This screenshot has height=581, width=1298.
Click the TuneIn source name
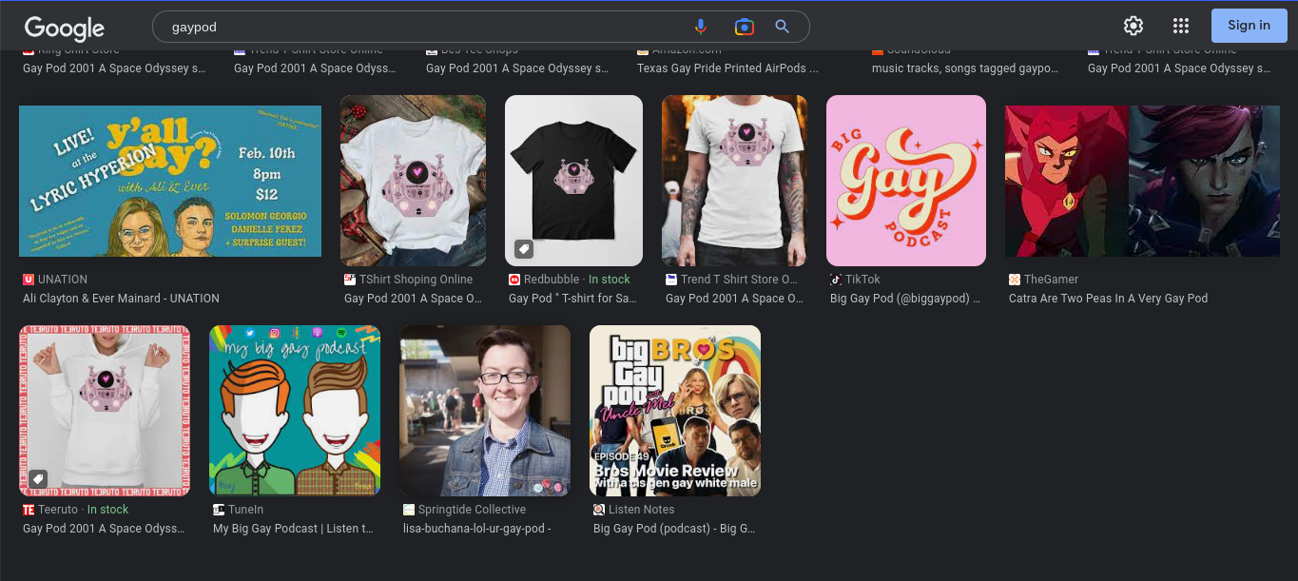point(245,510)
